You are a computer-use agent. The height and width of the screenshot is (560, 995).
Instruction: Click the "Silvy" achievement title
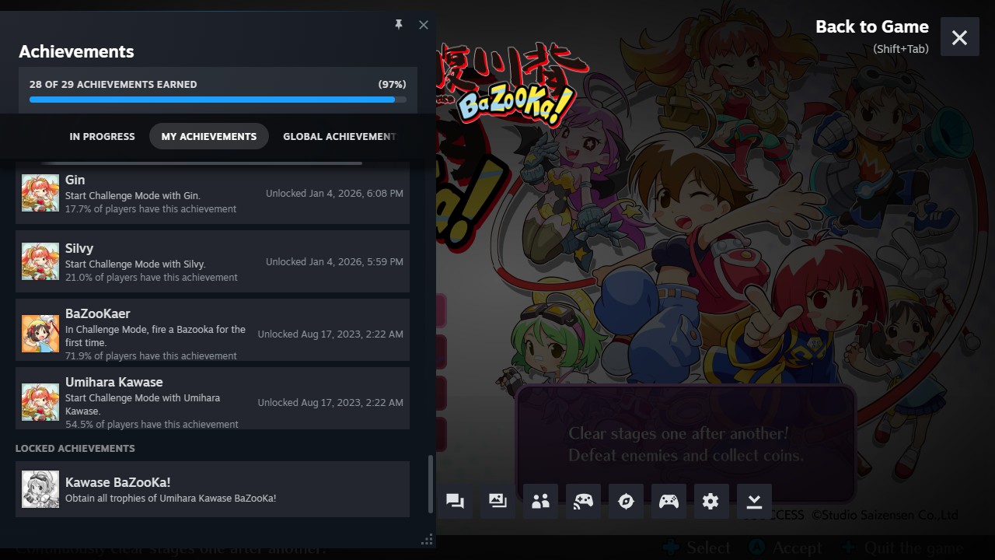[x=79, y=248]
